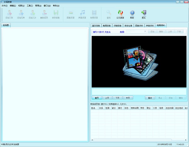Open 视频资源 (video resources) film icon
189x147 pixels.
click(x=94, y=14)
